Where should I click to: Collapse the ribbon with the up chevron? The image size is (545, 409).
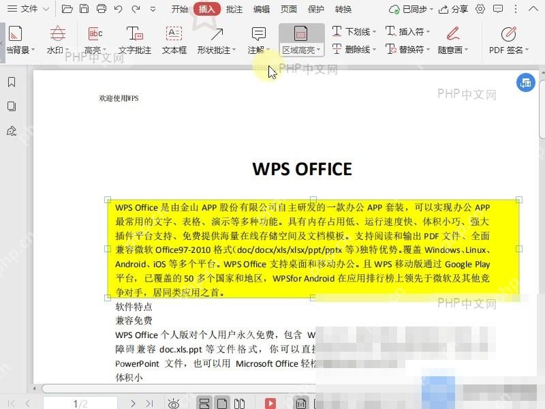click(533, 9)
